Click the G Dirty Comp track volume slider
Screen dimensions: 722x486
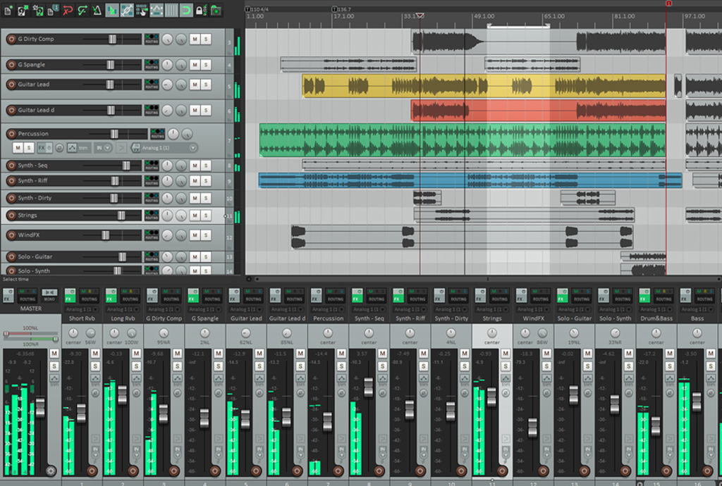click(112, 39)
